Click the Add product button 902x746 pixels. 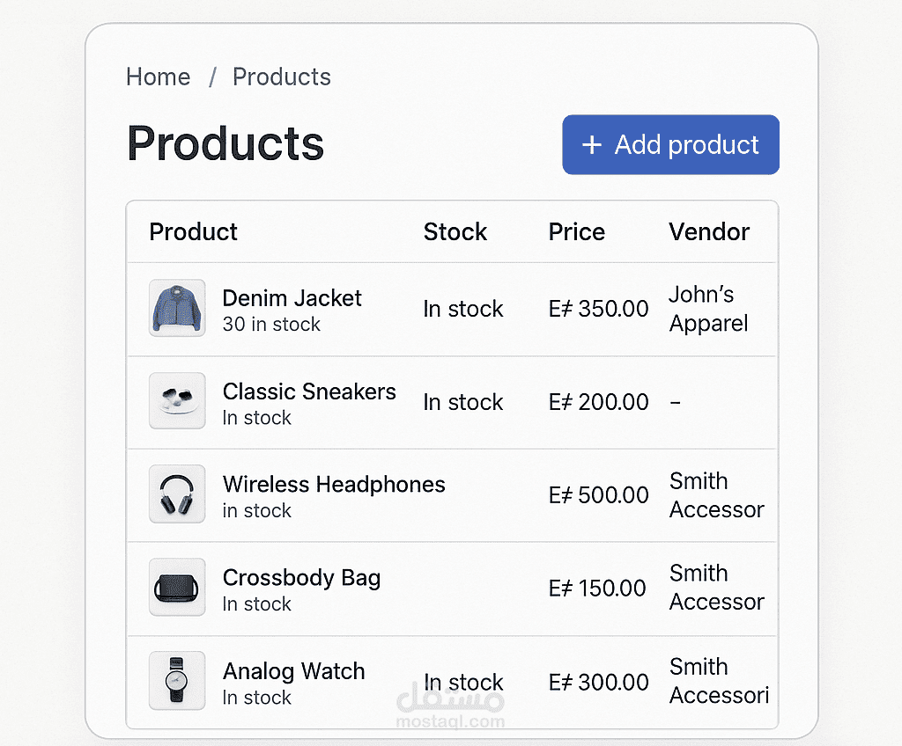(x=670, y=144)
